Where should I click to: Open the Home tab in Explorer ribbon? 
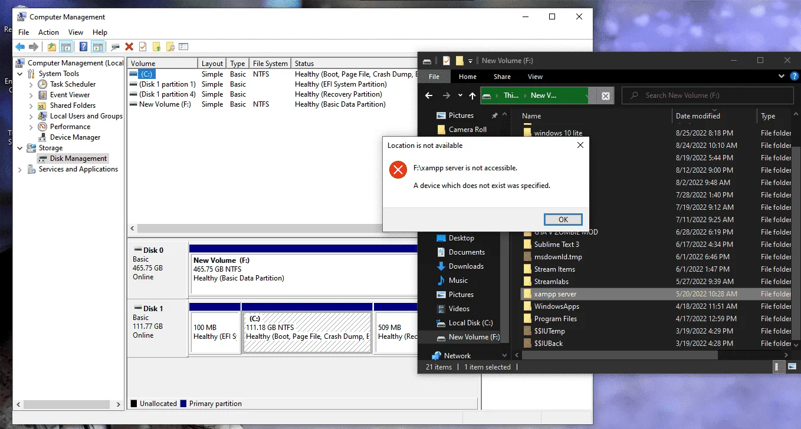coord(468,77)
